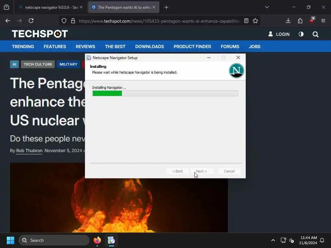Screen dimensions: 331x248
Task: Reload the current page
Action: click(x=31, y=21)
